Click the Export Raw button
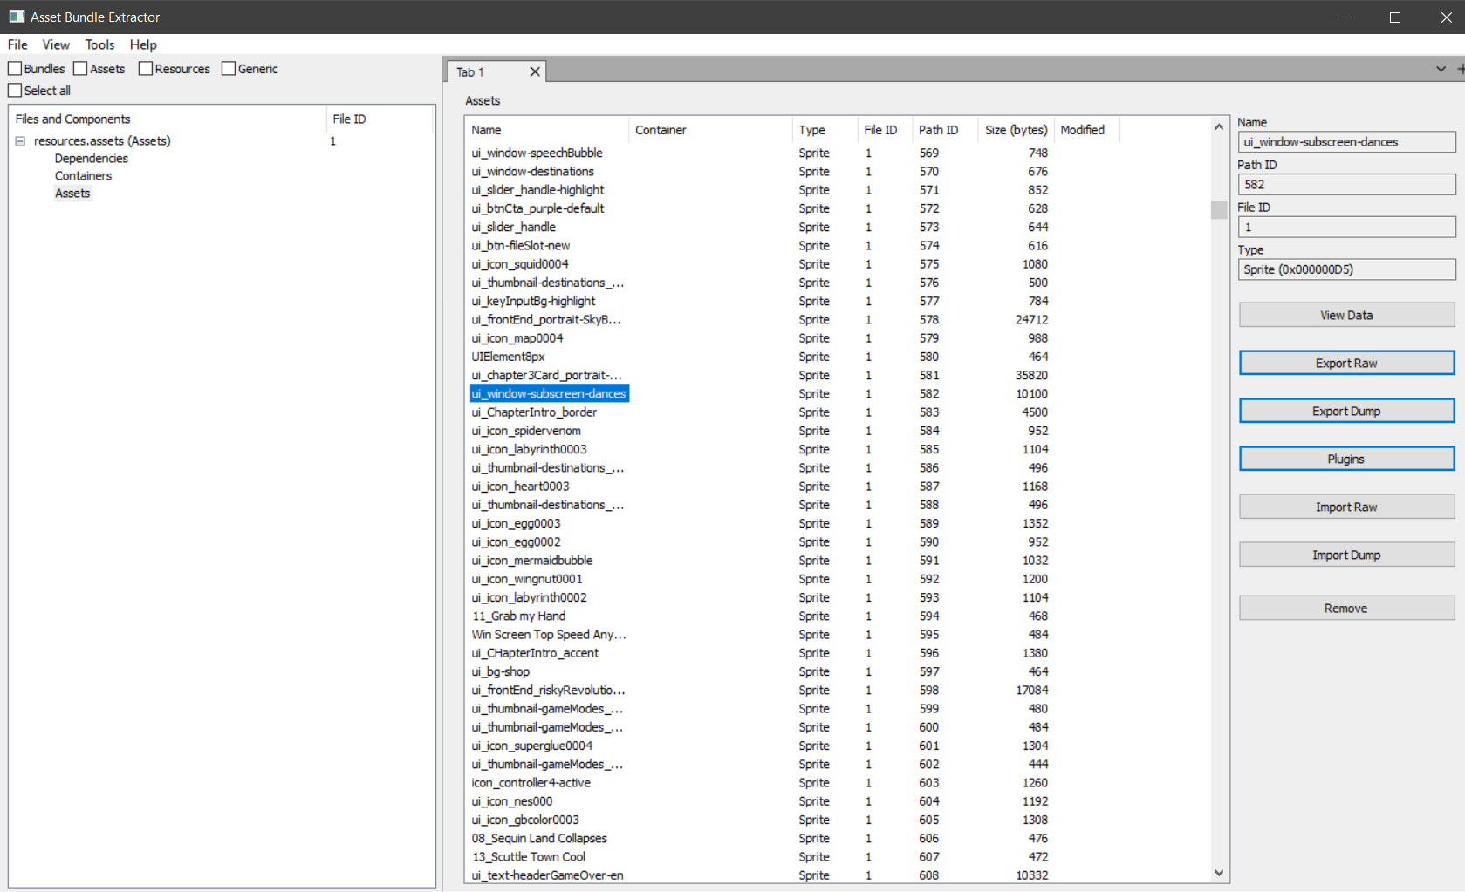This screenshot has width=1465, height=892. [x=1346, y=363]
